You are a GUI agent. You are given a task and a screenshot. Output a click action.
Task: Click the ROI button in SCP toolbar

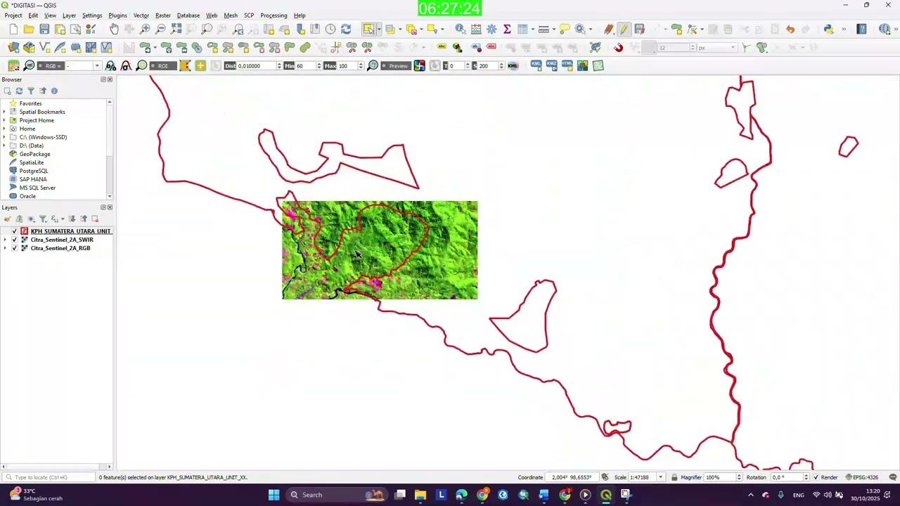point(162,65)
